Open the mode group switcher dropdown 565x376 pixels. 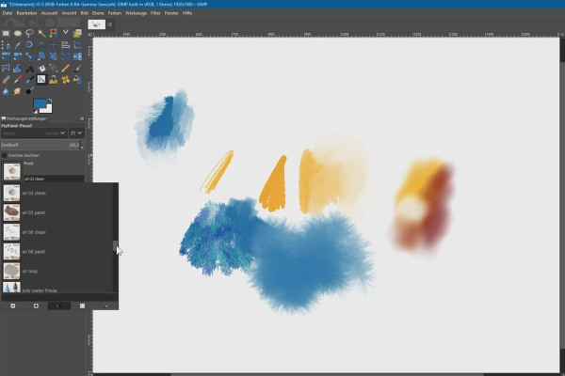point(76,133)
